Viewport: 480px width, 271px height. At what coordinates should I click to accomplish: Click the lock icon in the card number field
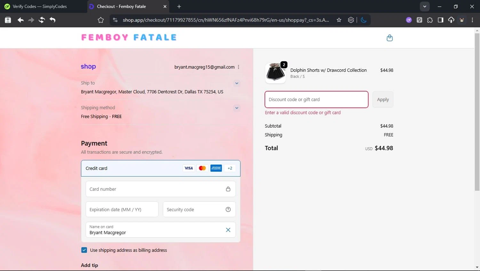click(228, 189)
